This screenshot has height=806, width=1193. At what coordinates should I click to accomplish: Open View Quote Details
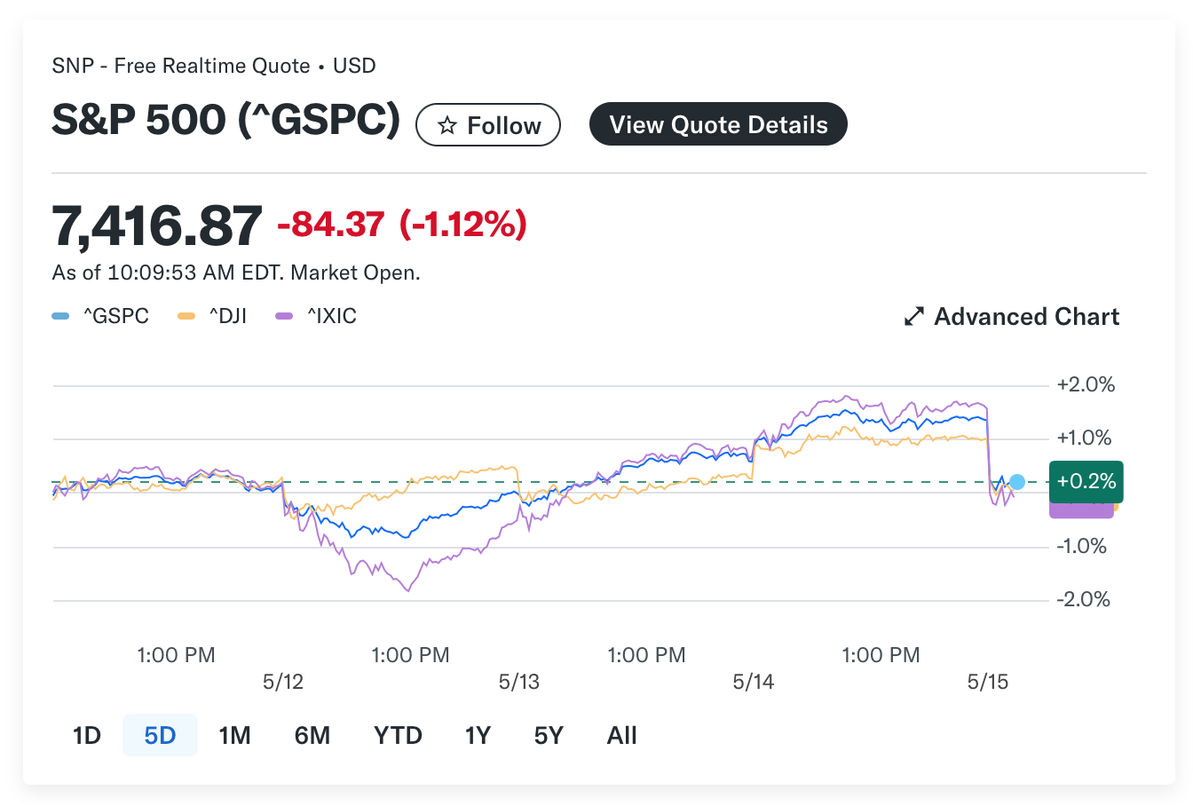(x=718, y=124)
